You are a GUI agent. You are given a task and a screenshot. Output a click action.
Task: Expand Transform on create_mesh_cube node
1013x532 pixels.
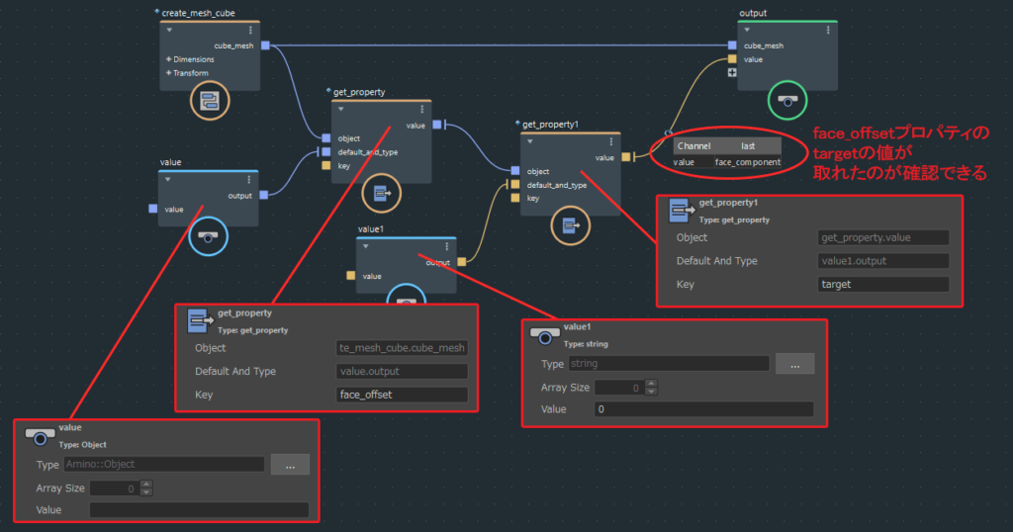168,73
